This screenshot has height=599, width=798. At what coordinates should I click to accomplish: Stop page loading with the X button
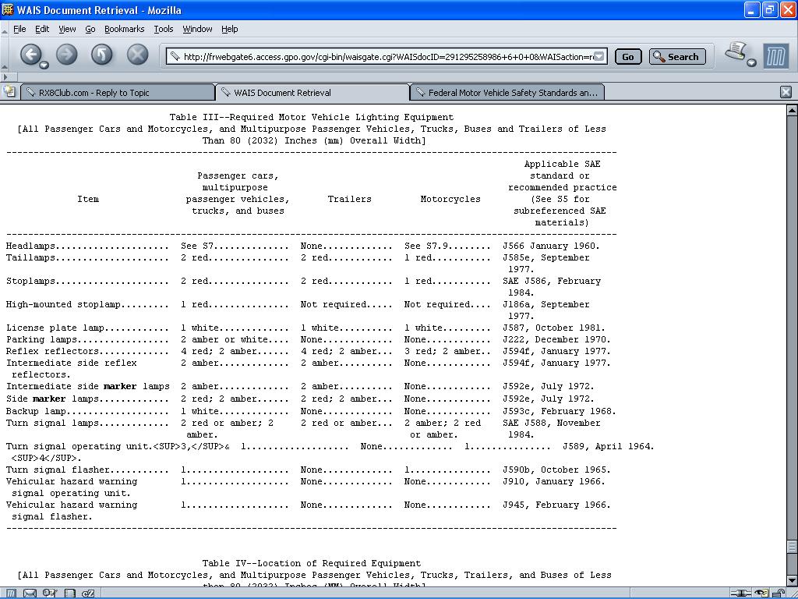click(x=137, y=55)
